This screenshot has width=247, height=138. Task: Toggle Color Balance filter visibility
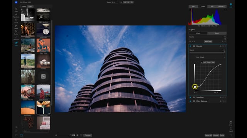(x=190, y=101)
